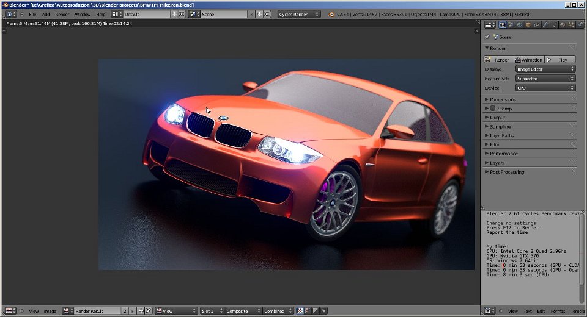Browse images icon beside Render Result
Image resolution: width=587 pixels, height=317 pixels.
(x=68, y=311)
